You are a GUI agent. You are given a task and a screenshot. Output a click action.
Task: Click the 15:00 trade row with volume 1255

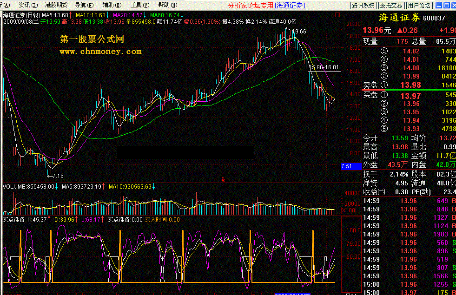click(x=410, y=284)
